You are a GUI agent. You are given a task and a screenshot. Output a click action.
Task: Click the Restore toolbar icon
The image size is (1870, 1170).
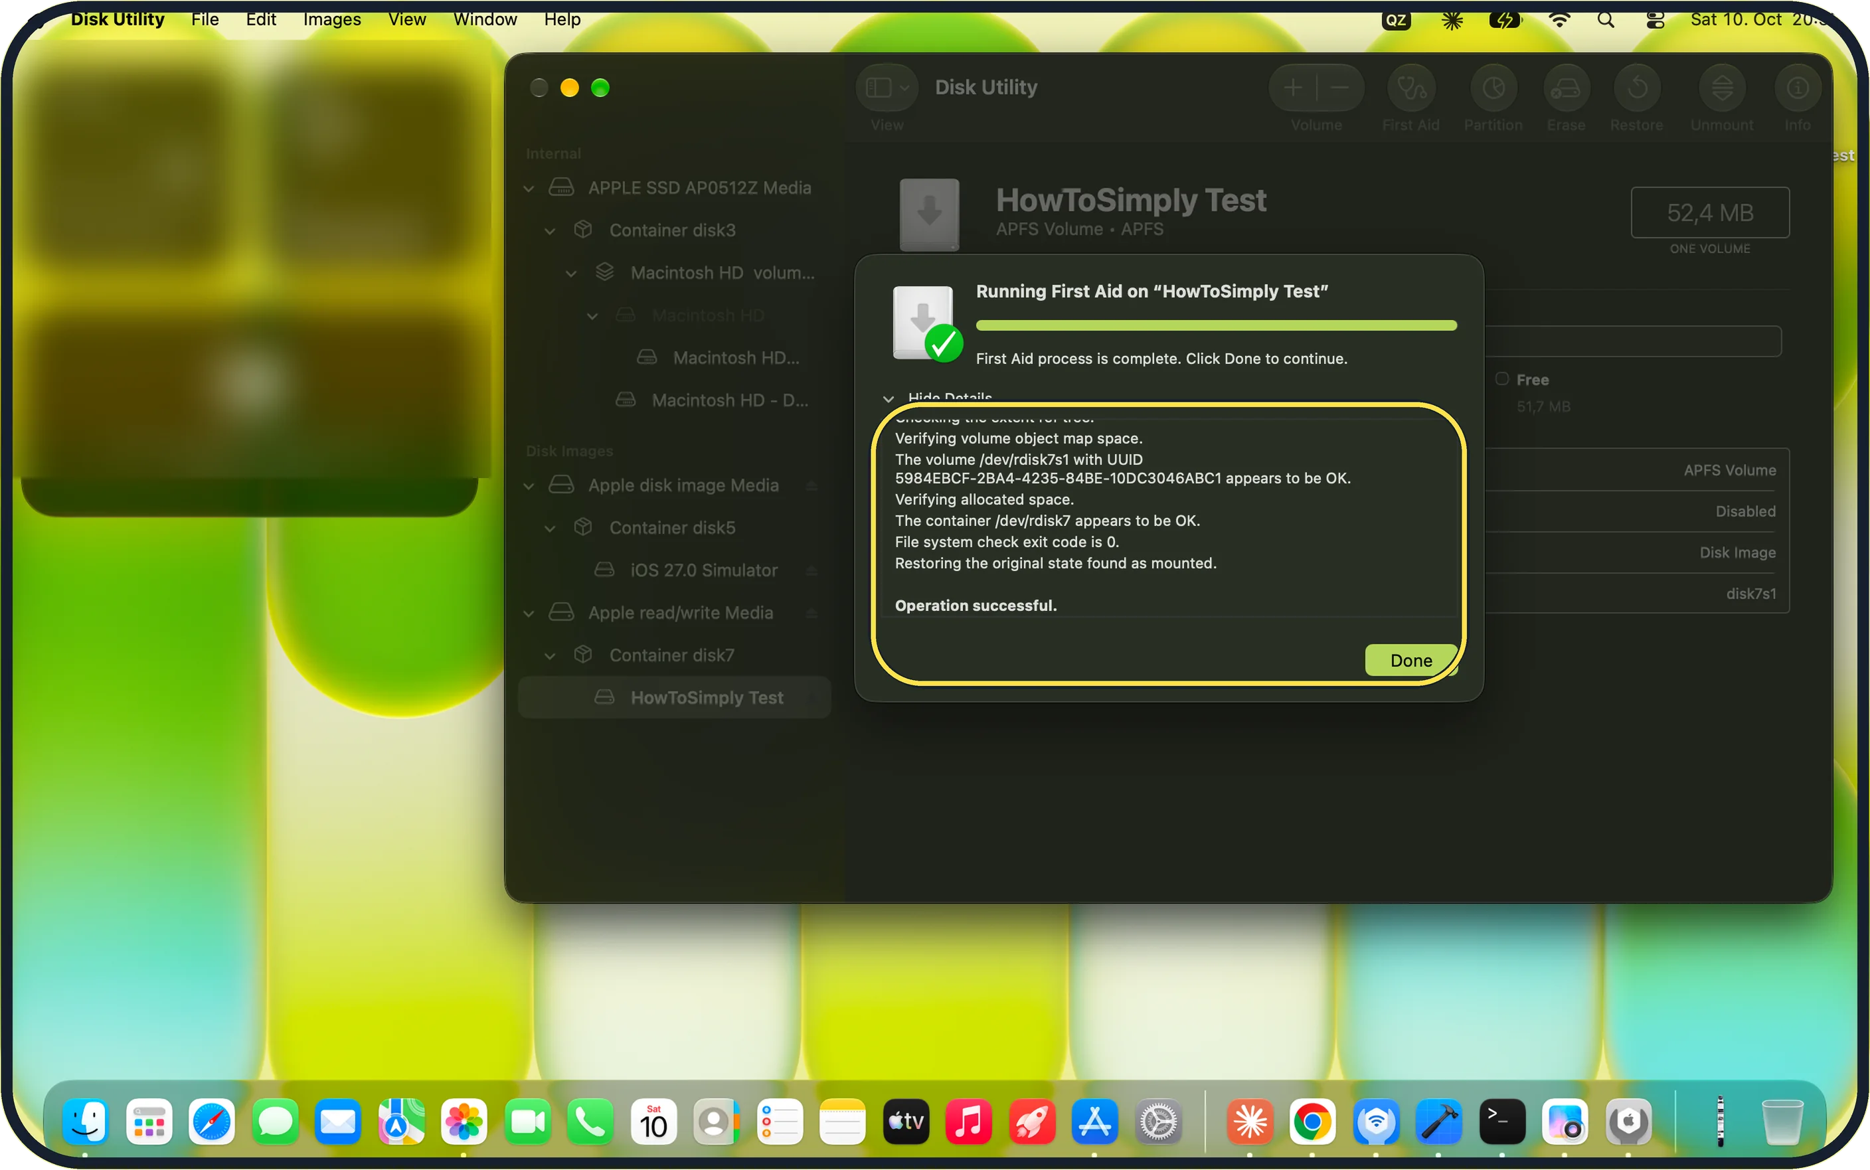tap(1636, 88)
